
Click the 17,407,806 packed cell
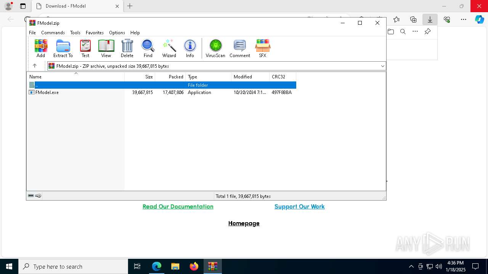point(173,92)
